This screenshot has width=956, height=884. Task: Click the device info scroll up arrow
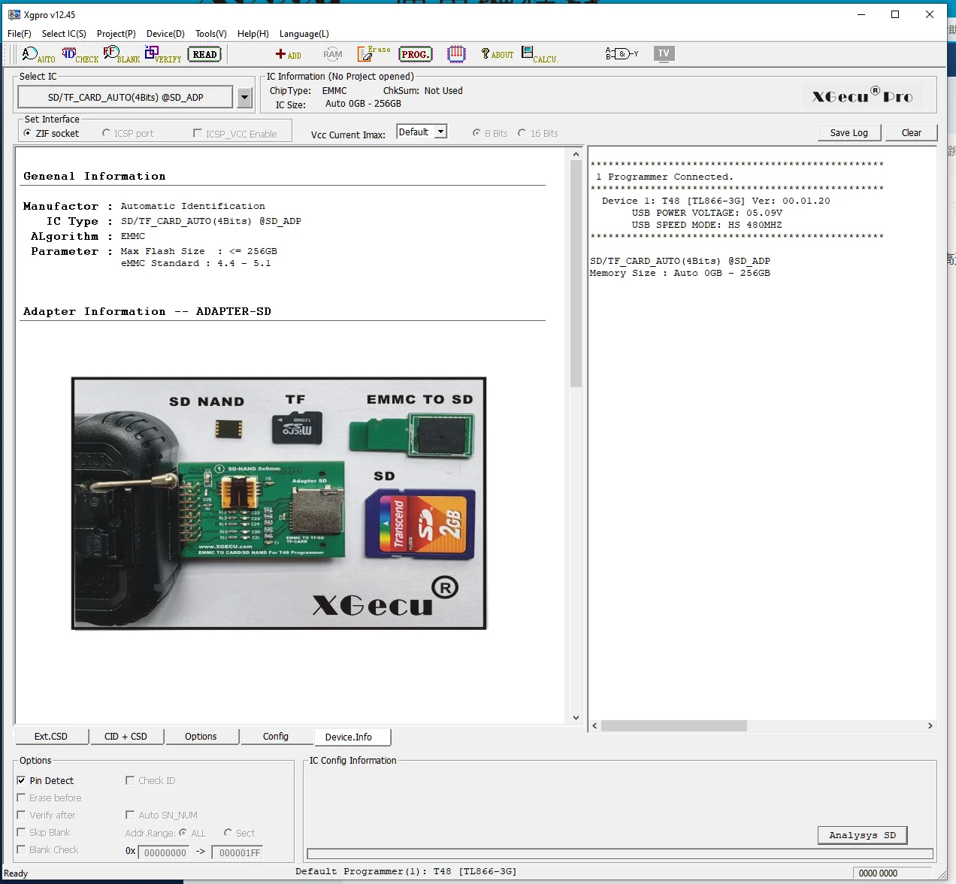click(x=576, y=154)
